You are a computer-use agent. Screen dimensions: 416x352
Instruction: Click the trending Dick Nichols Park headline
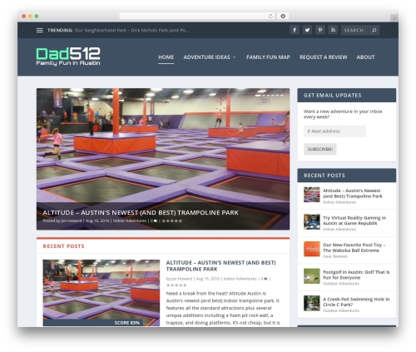[x=131, y=30]
